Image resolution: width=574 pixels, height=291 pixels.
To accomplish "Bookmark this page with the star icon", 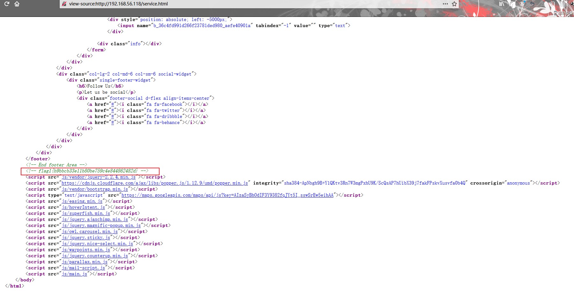I will point(454,4).
